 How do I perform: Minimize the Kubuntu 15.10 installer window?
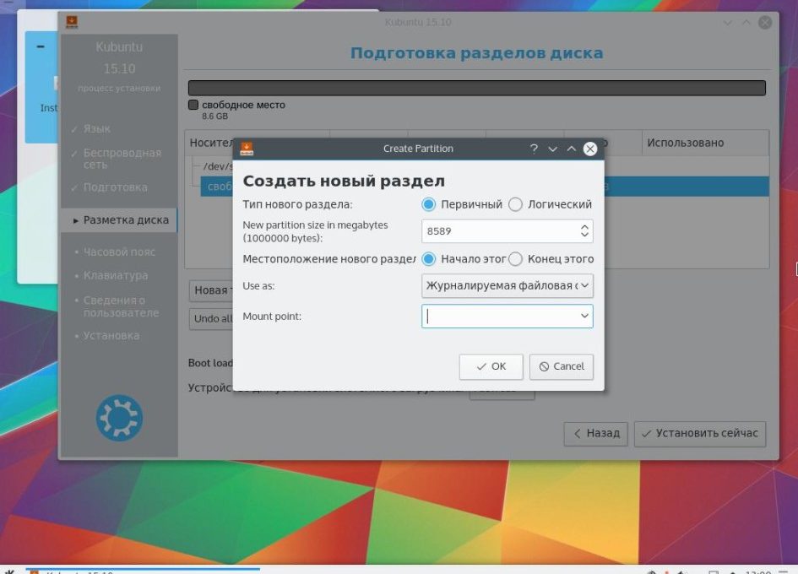(x=728, y=23)
